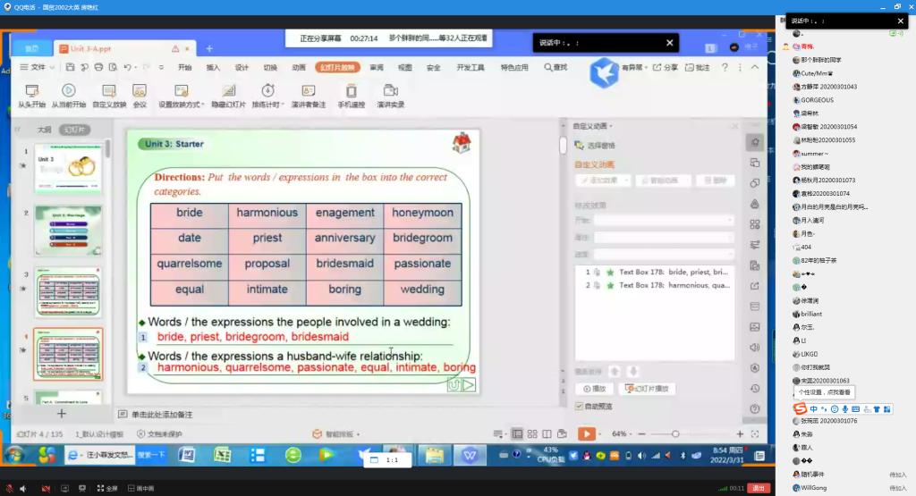The image size is (916, 496).
Task: Click the 幻灯片播放 button in animation pane
Action: (646, 389)
